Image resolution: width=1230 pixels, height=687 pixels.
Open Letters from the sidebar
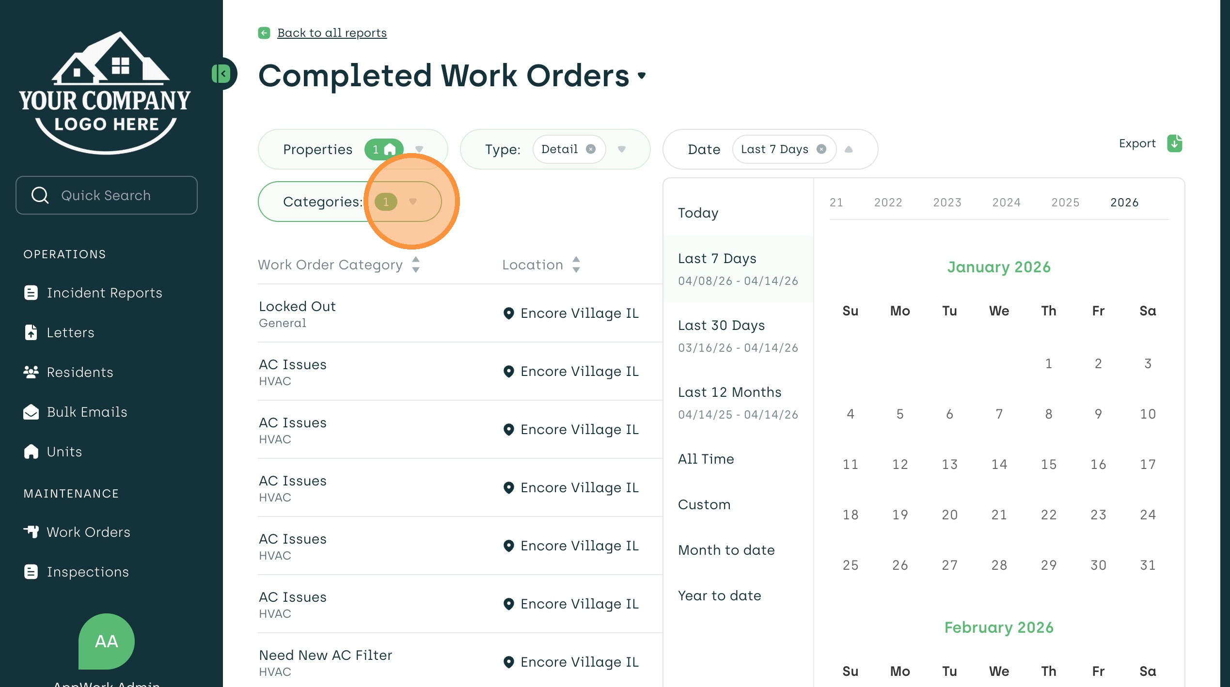click(70, 332)
